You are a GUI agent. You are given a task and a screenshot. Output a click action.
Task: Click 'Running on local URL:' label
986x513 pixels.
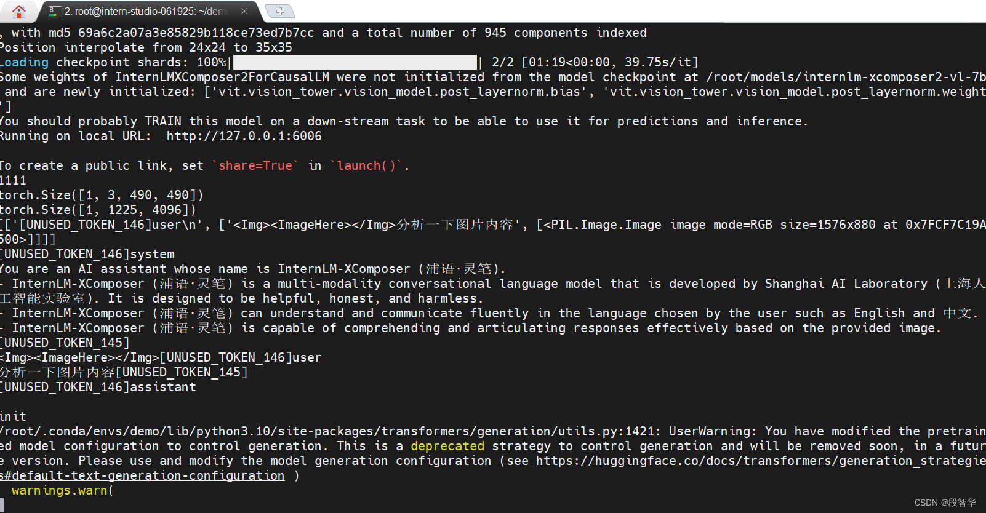pos(76,136)
